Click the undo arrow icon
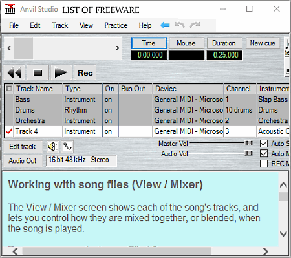Viewport: 291px width, 258px height. 180,25
